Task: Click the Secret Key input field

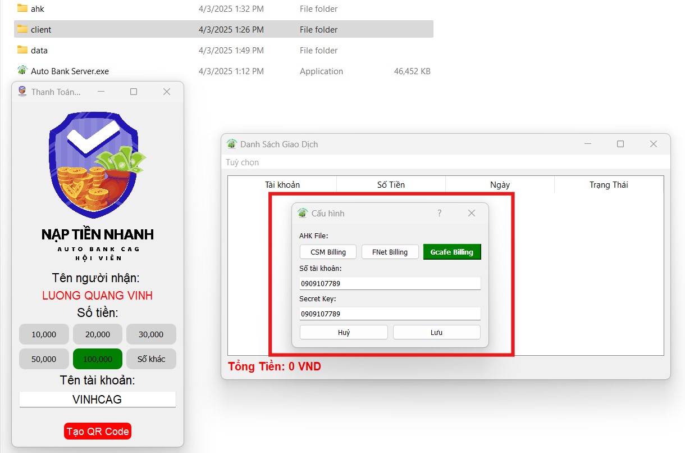Action: [x=390, y=313]
